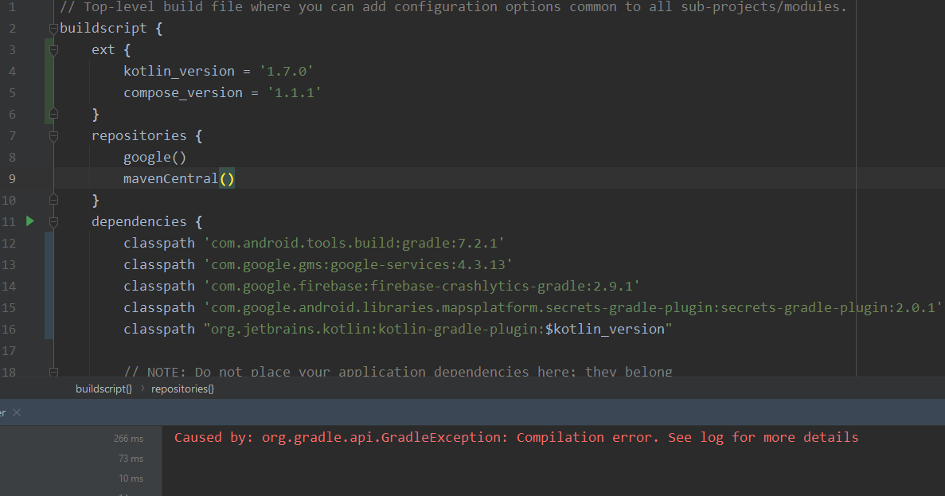Click the gradle:7.2.1 classpath string
Screen dimensions: 945x496
coord(354,244)
